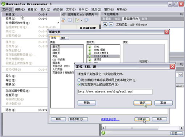Open the application panel options menu icon
Image resolution: width=185 pixels, height=137 pixels.
tap(181, 14)
